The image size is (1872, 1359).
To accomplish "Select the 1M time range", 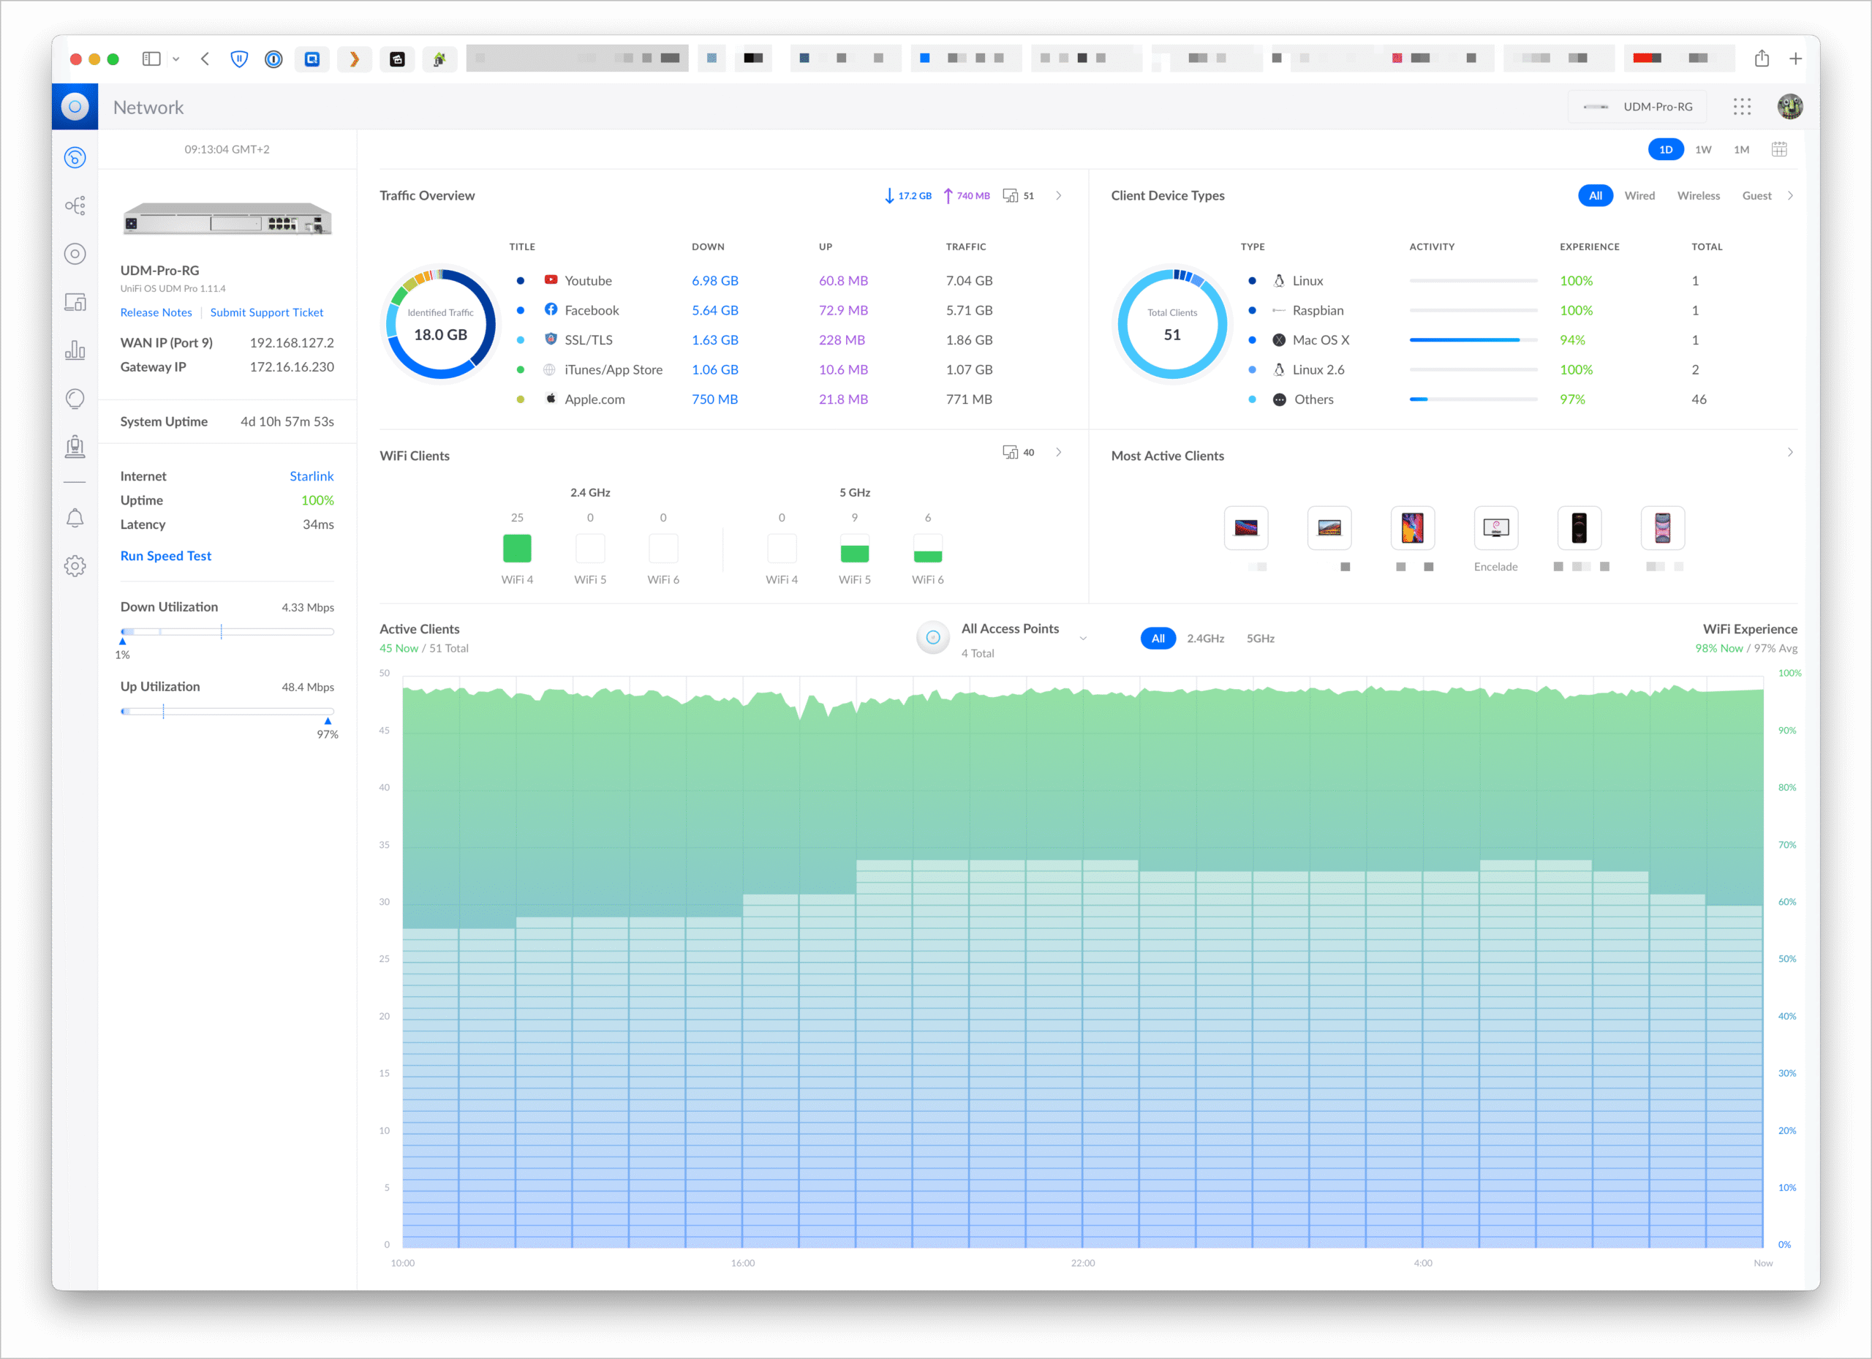I will tap(1741, 149).
